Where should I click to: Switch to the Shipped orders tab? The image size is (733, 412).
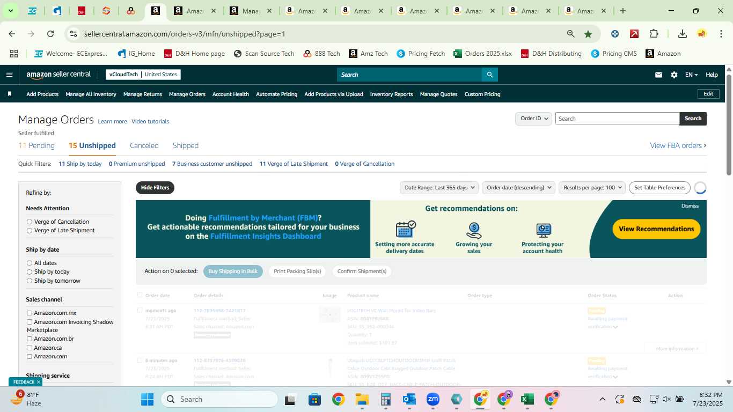tap(186, 145)
